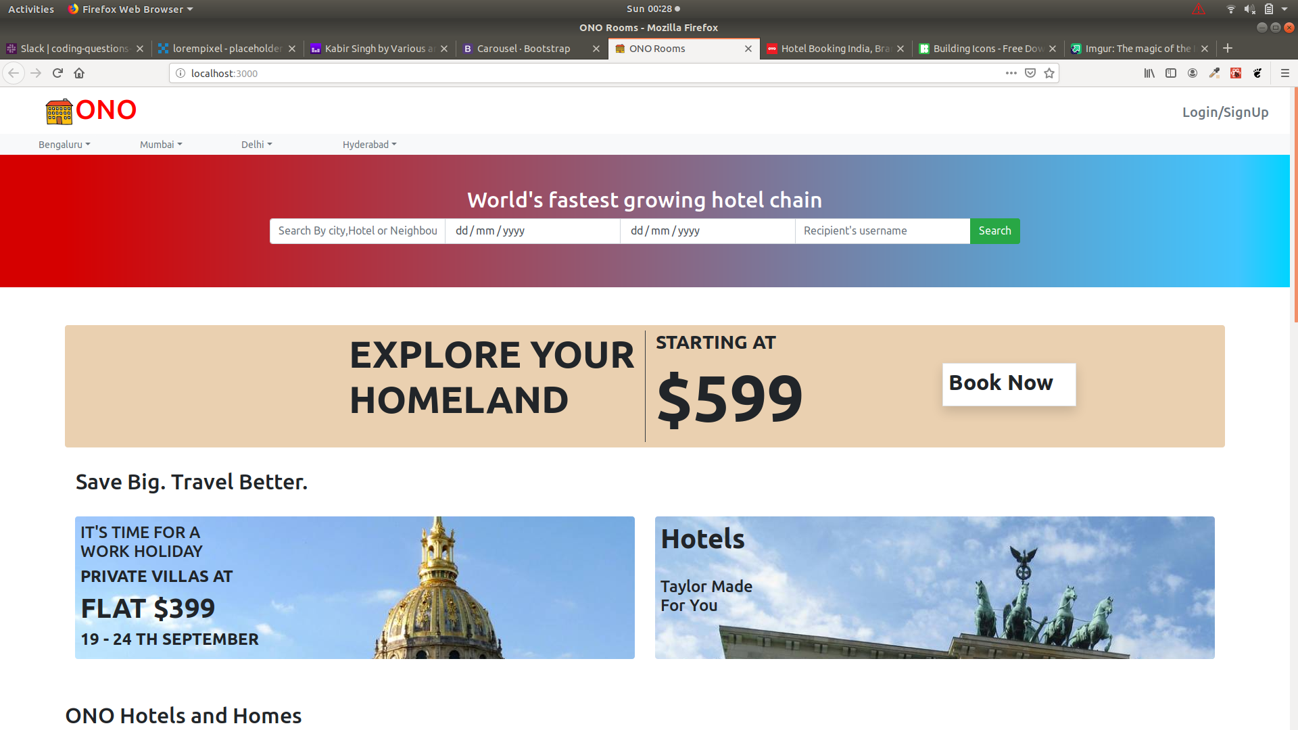
Task: Bookmark this page with the star icon
Action: [x=1049, y=73]
